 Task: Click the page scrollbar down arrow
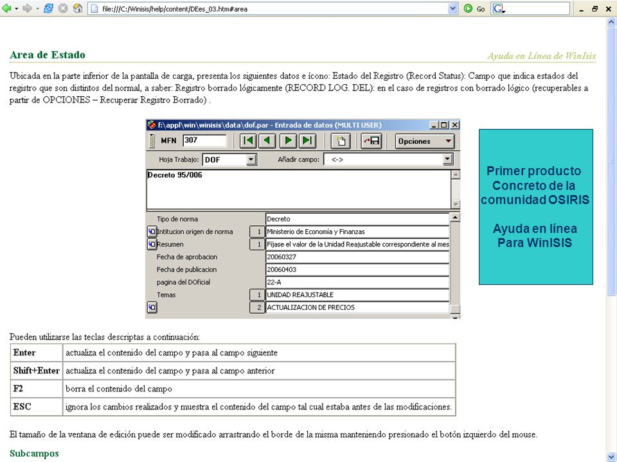[x=611, y=456]
